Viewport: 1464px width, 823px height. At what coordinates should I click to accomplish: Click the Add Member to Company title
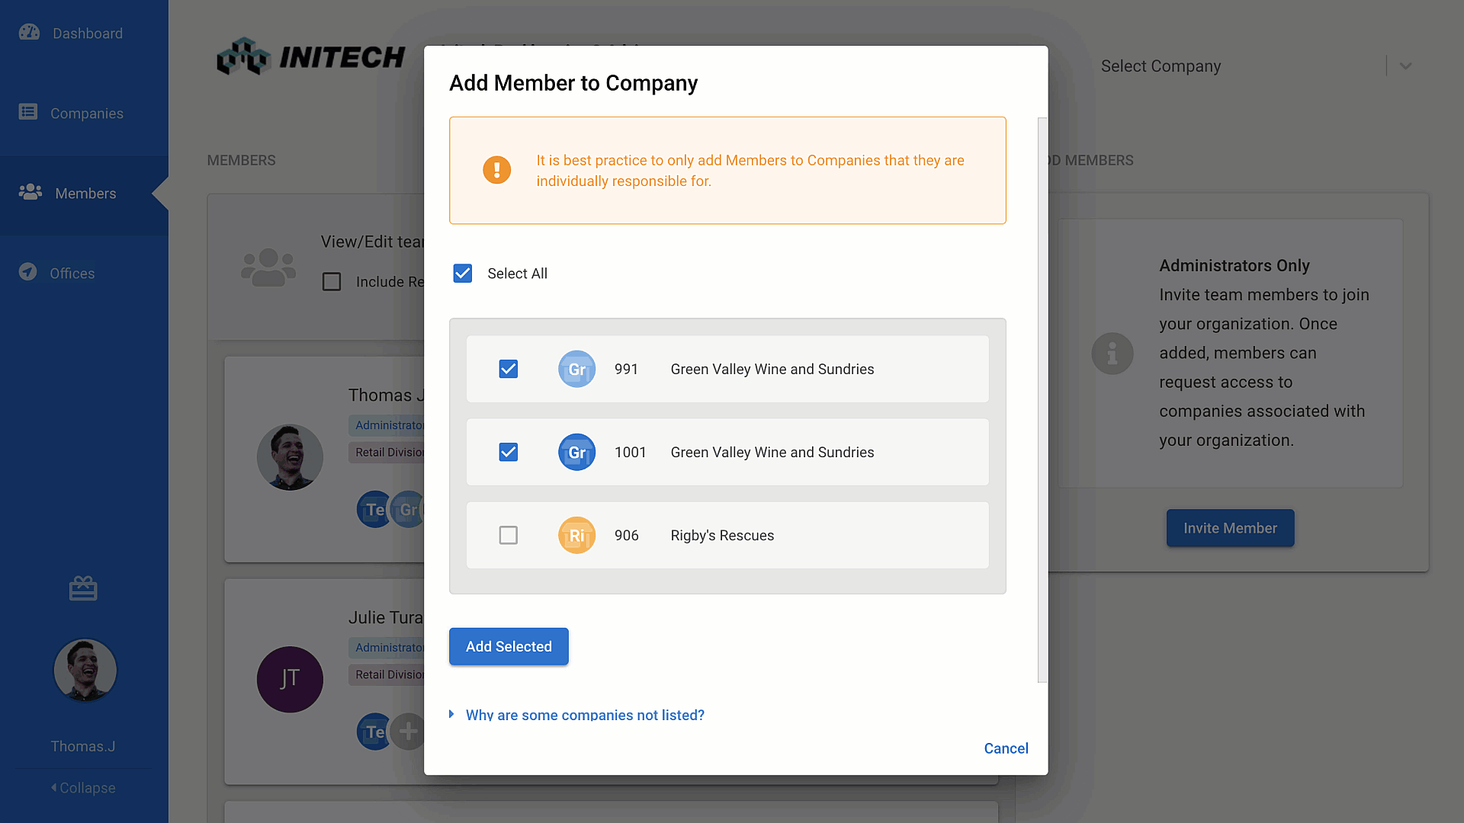(x=573, y=82)
